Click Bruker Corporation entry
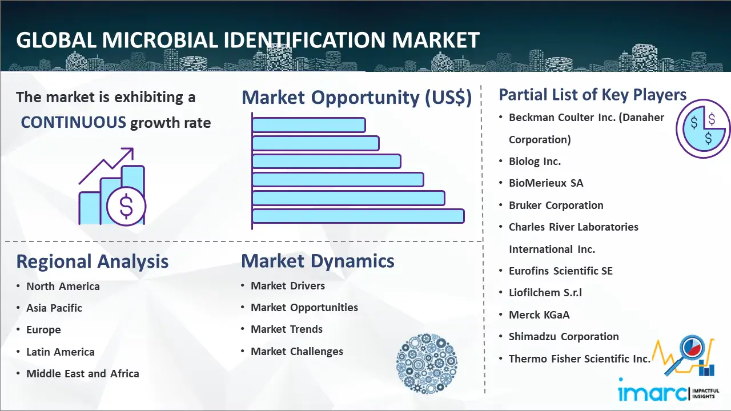Viewport: 731px width, 411px height. (556, 205)
